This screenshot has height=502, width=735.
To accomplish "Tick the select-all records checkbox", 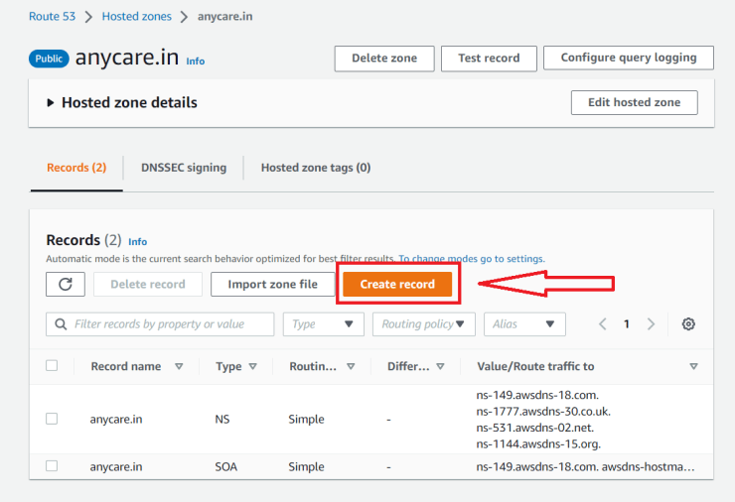I will [52, 365].
